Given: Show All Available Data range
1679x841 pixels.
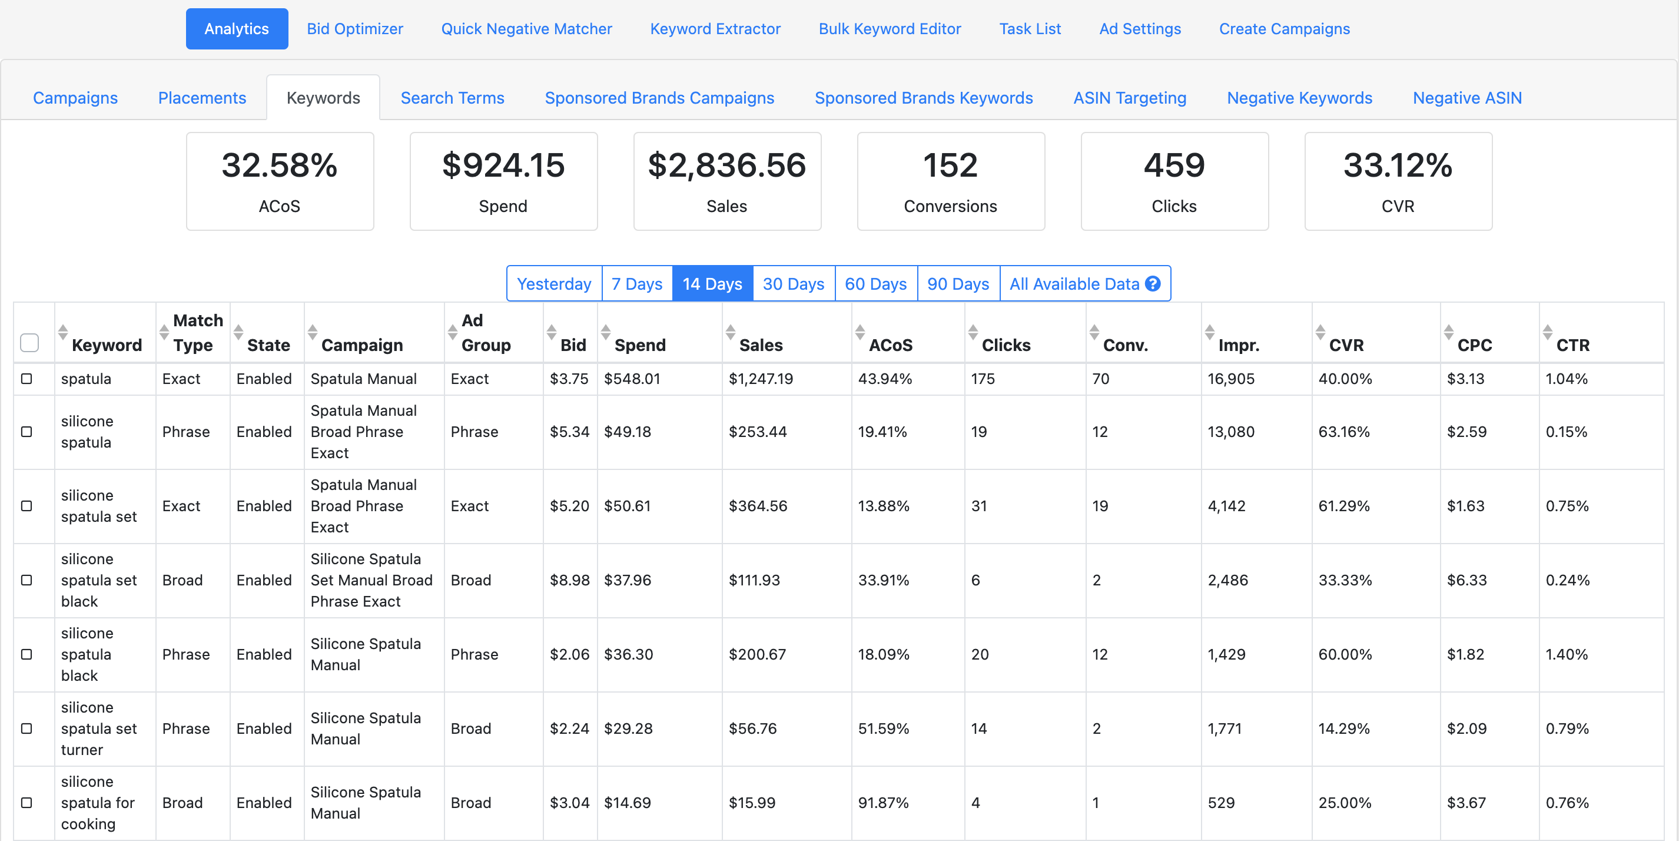Looking at the screenshot, I should [1084, 284].
